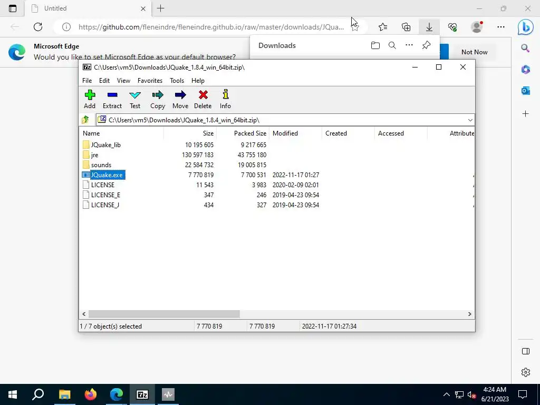Close the Untitled browser tab
Image resolution: width=540 pixels, height=405 pixels.
143,8
